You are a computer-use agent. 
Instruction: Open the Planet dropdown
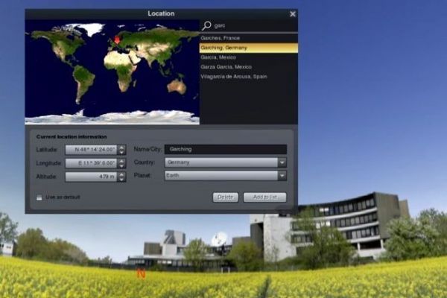[x=282, y=176]
